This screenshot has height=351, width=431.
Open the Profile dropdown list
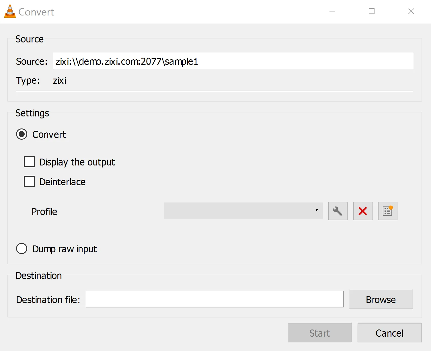243,211
